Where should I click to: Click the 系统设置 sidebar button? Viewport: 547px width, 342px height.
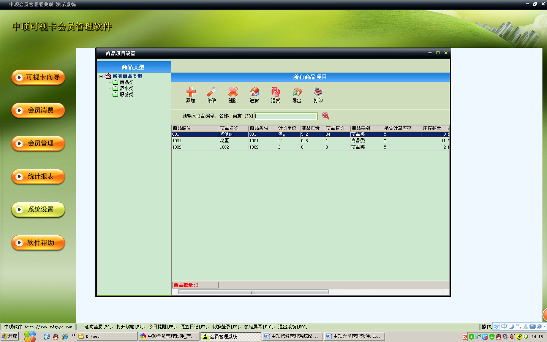tap(38, 209)
